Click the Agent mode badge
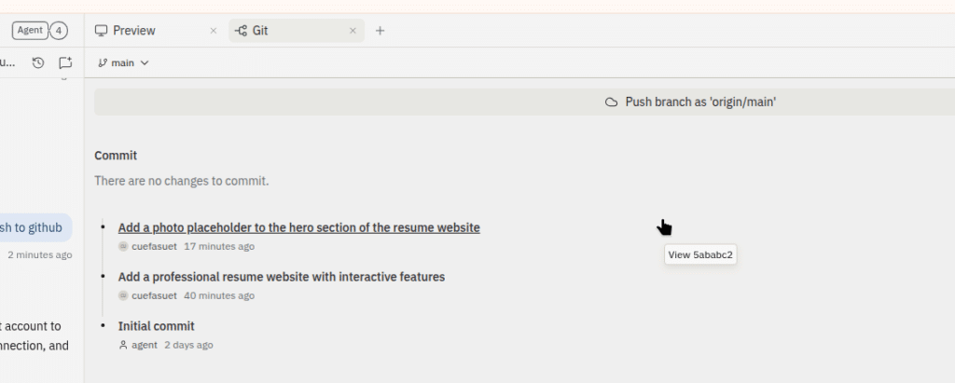The width and height of the screenshot is (955, 383). [30, 31]
